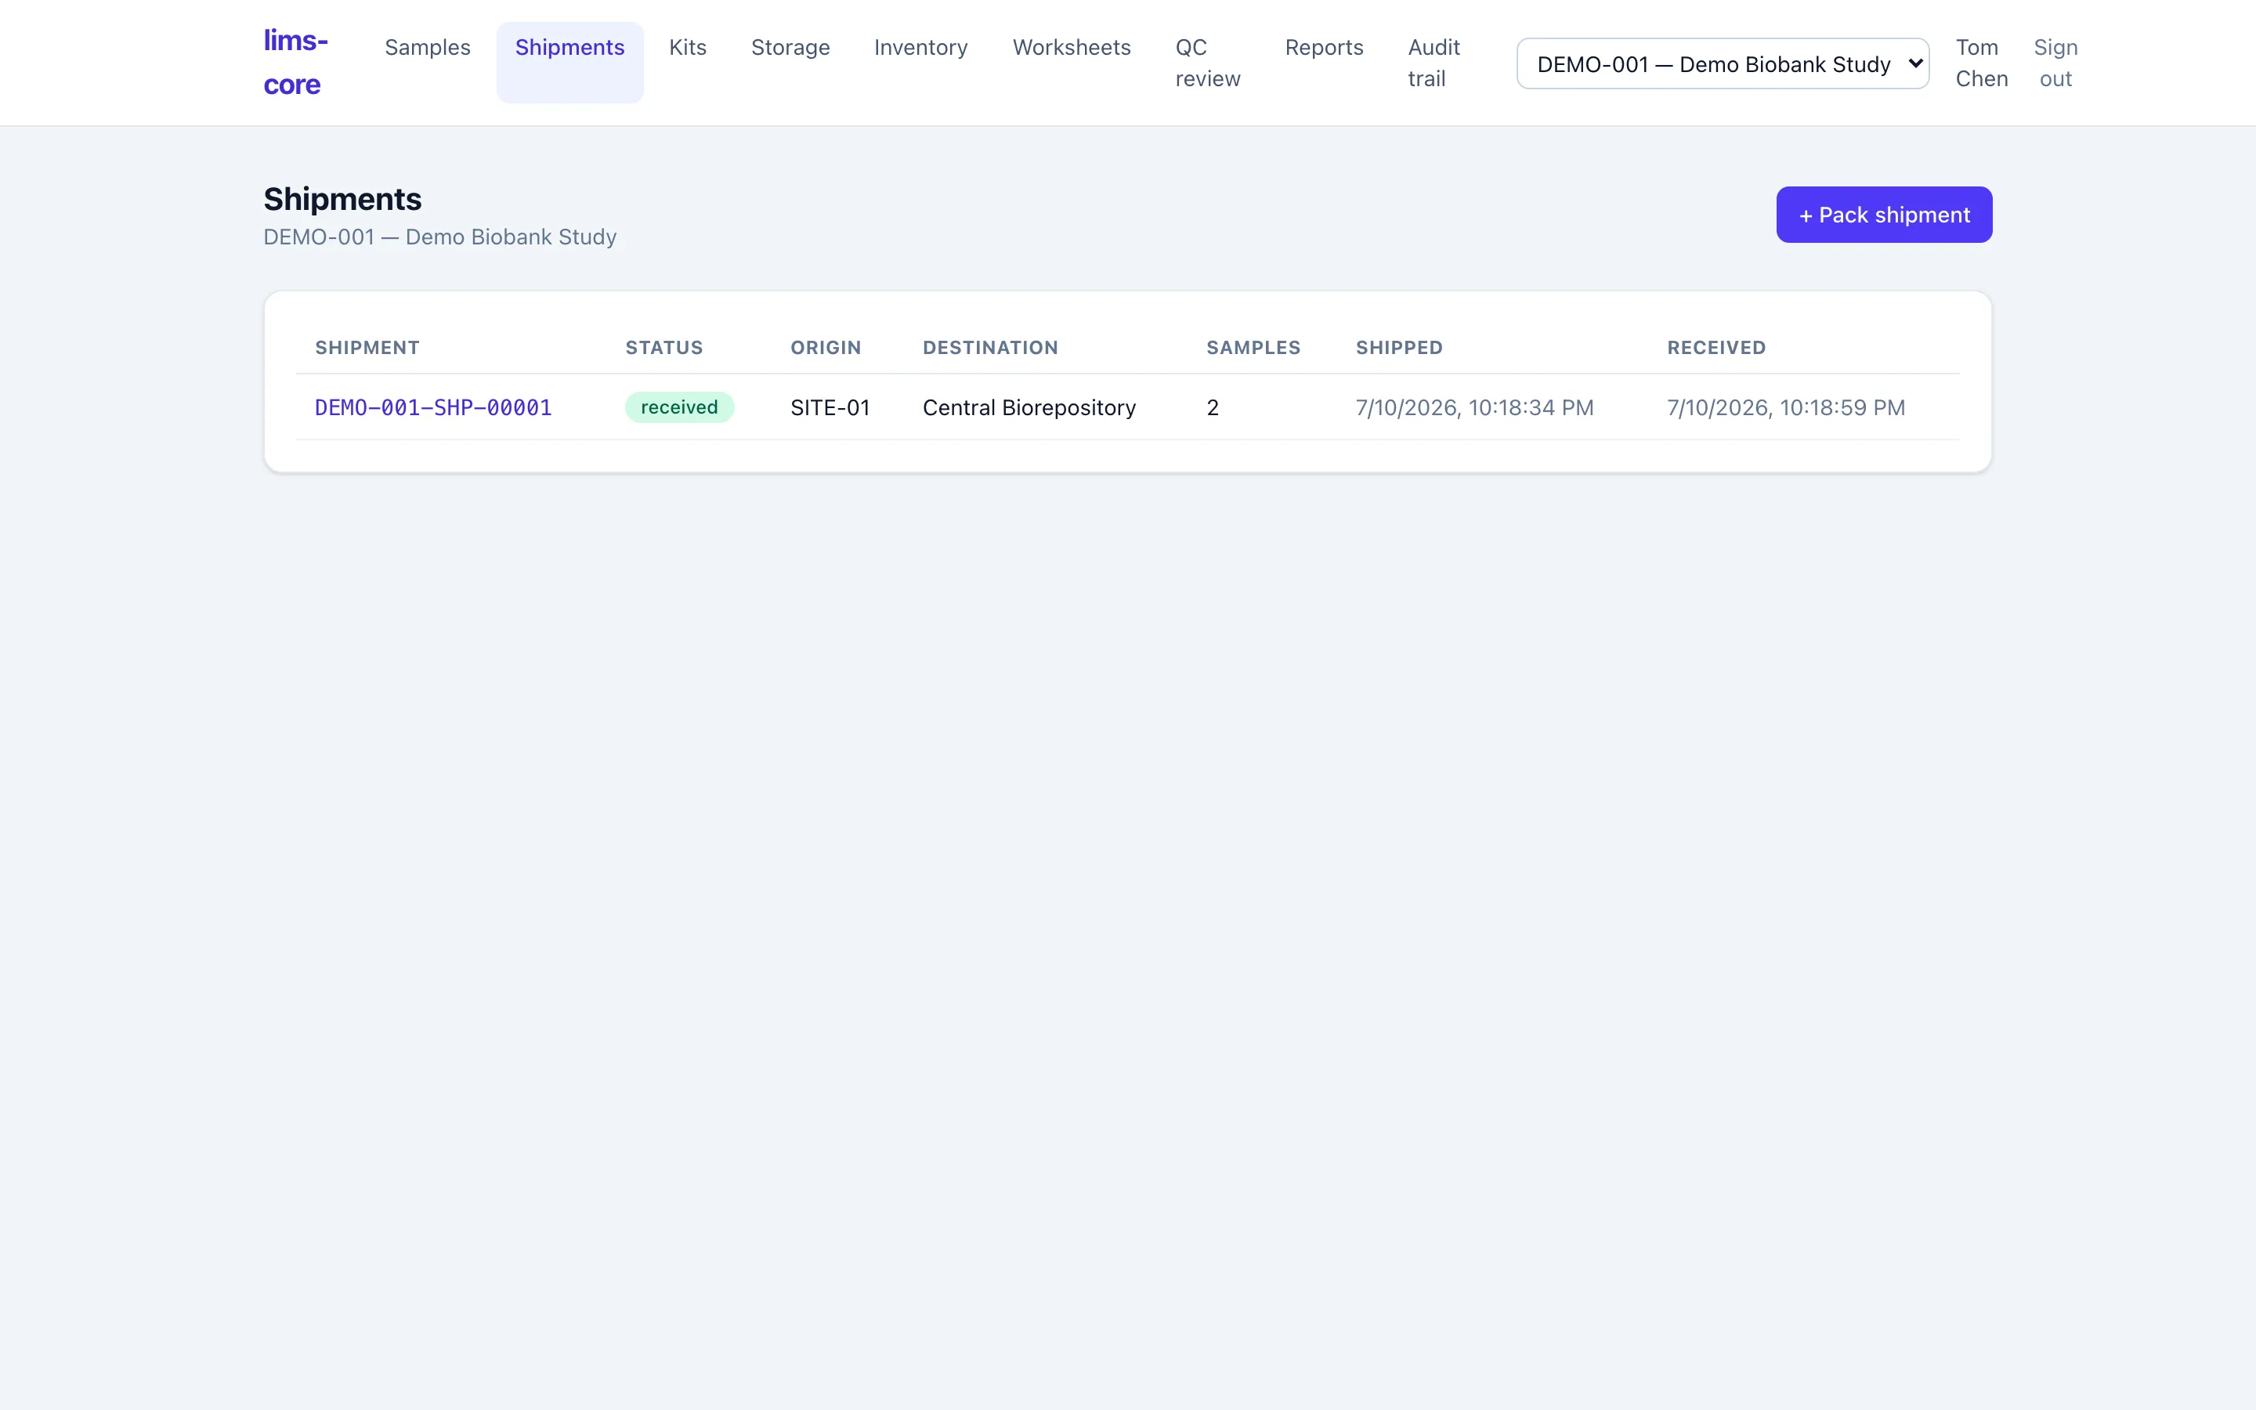Open shipment DEMO-001-SHP-00001
This screenshot has height=1410, width=2256.
pos(433,407)
